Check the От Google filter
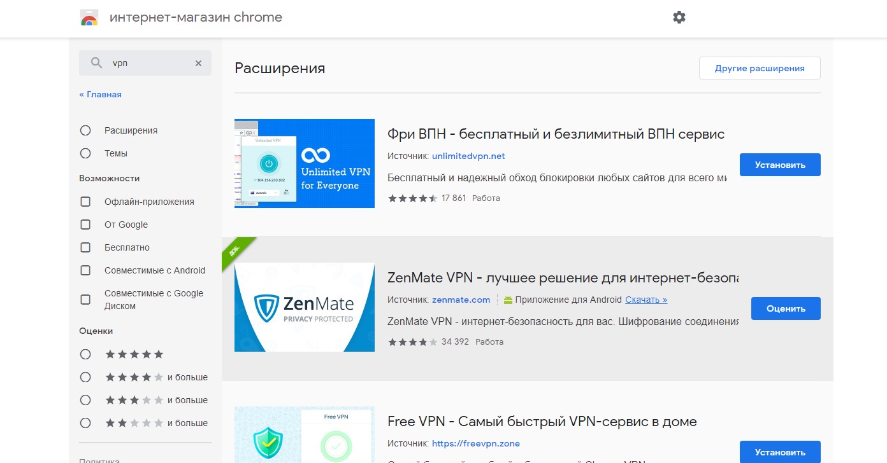The width and height of the screenshot is (887, 463). click(x=85, y=225)
